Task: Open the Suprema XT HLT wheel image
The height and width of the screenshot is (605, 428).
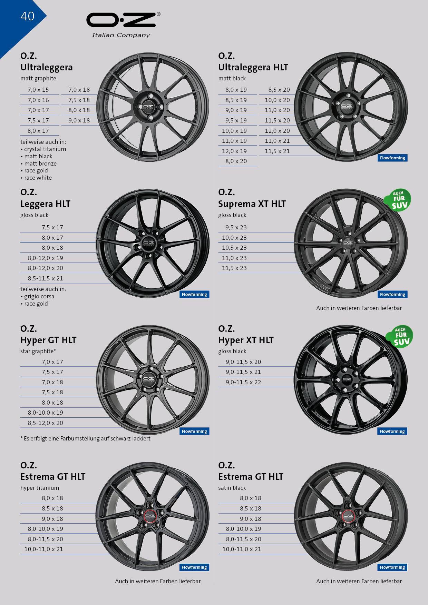Action: [350, 243]
